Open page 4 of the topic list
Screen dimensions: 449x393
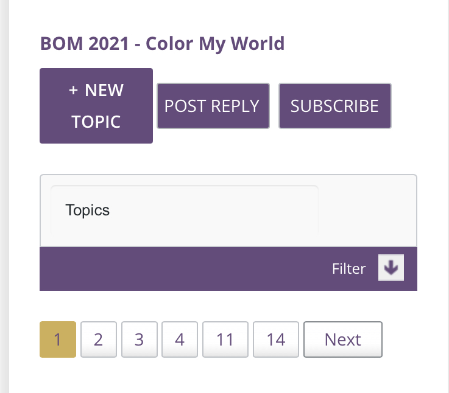point(180,339)
